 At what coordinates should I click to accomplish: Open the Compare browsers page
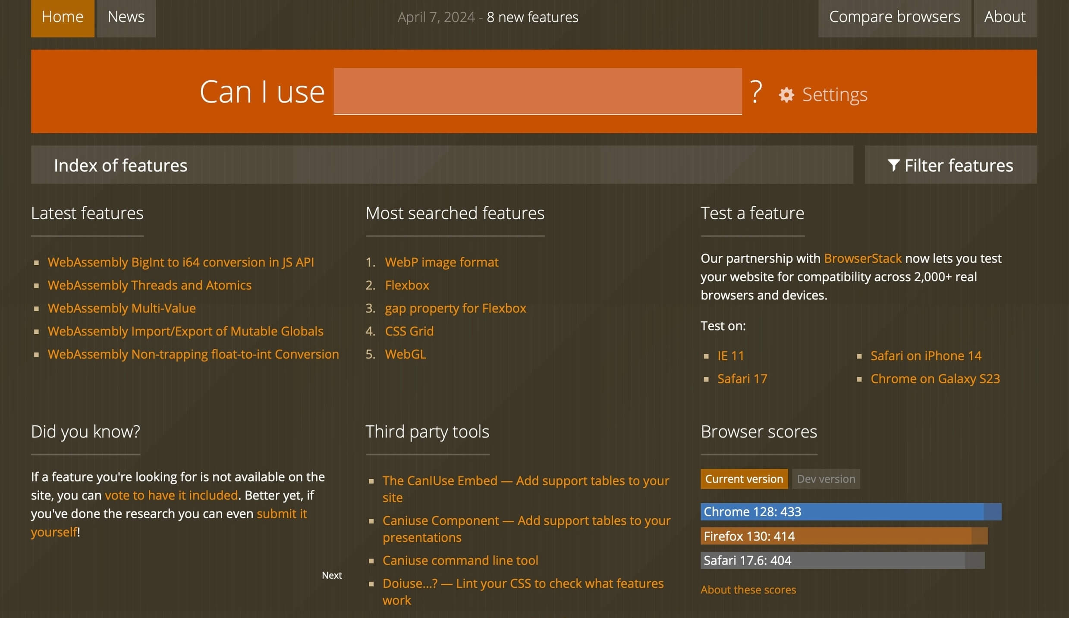click(894, 18)
